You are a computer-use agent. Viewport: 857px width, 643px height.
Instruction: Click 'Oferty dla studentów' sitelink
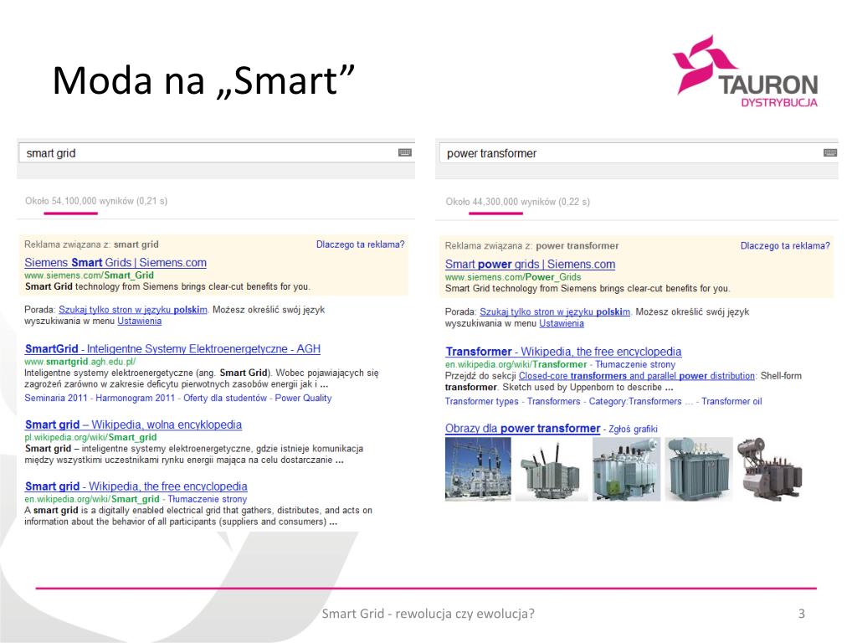point(224,398)
